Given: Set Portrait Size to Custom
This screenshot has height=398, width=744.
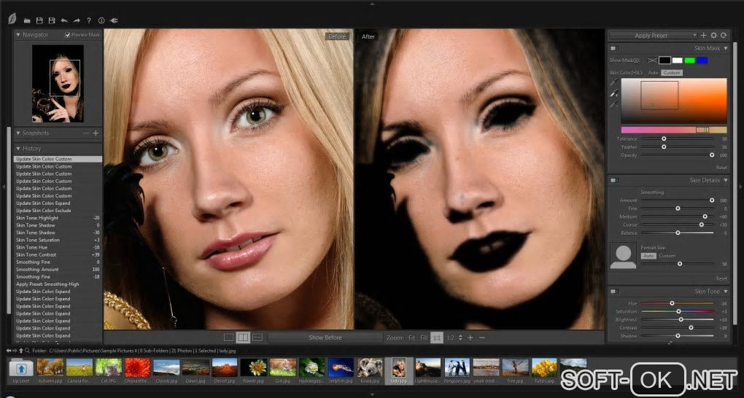Looking at the screenshot, I should pos(667,256).
